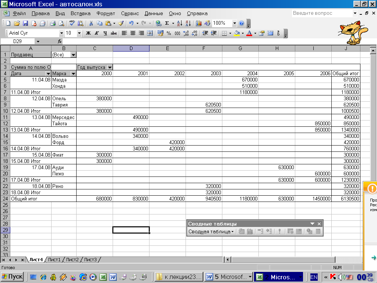Select the Общий итог cell with 6130500
The width and height of the screenshot is (377, 283).
click(346, 199)
